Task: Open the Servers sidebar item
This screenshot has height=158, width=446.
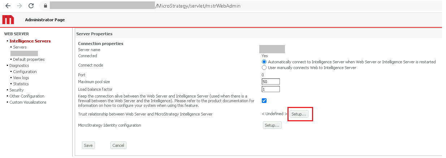Action: 20,47
